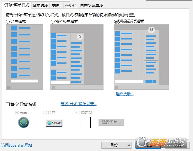
Task: Select the 经典样式 radio button
Action: (x=8, y=21)
